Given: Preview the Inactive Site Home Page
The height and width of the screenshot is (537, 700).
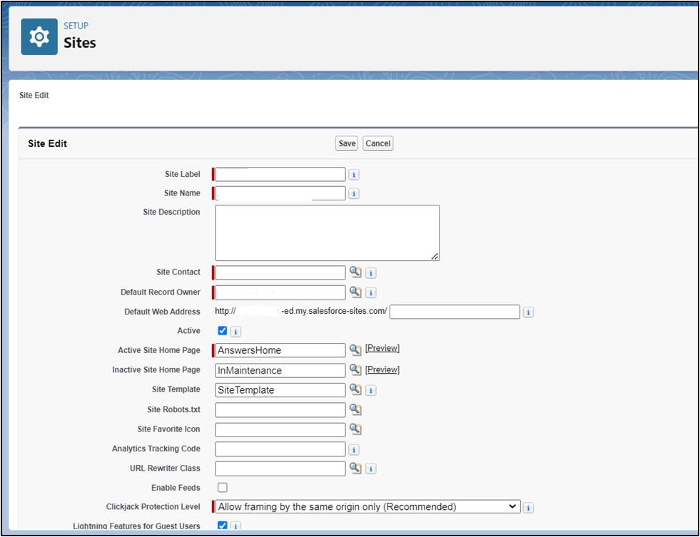Looking at the screenshot, I should [382, 369].
